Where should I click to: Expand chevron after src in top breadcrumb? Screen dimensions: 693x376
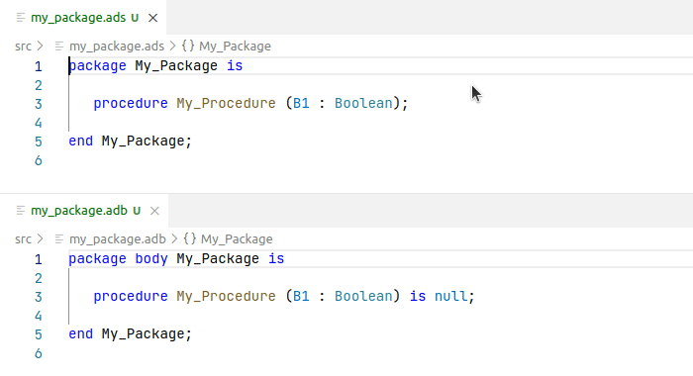pos(41,46)
